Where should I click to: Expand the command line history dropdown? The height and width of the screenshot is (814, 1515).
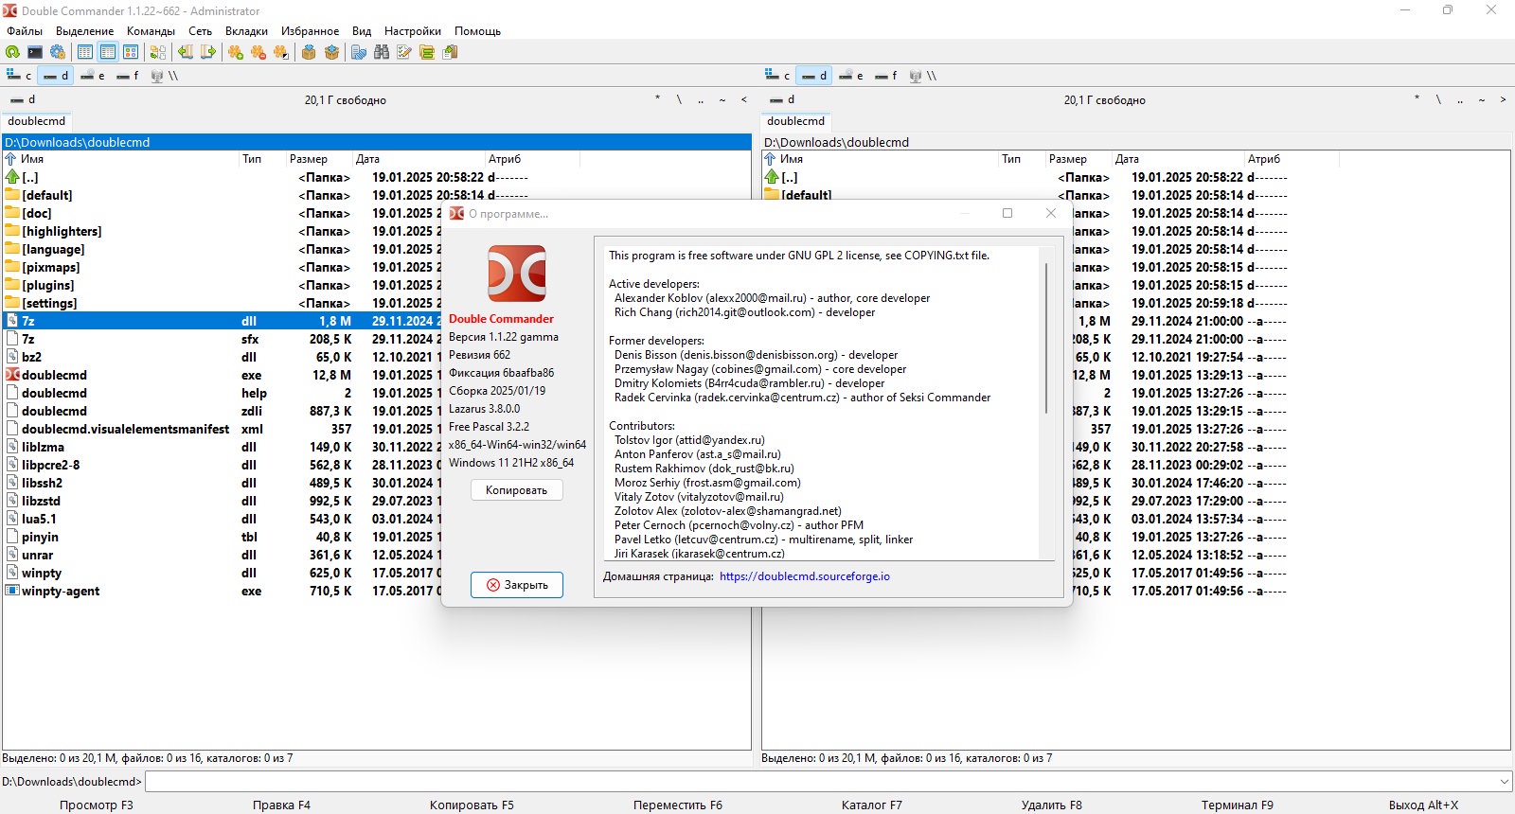click(x=1505, y=782)
